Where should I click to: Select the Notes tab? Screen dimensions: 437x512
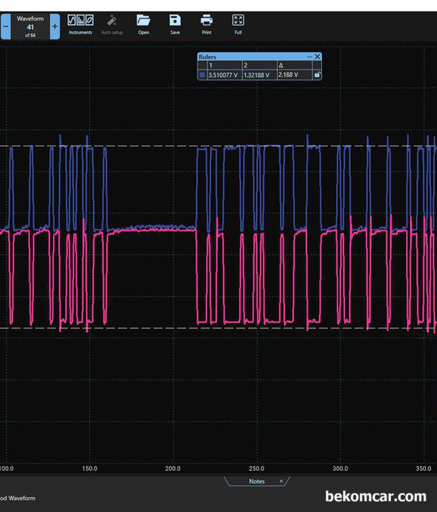pos(257,481)
